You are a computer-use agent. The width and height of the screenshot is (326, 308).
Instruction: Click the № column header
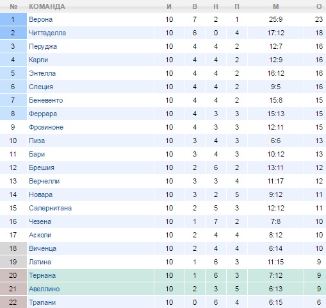13,6
